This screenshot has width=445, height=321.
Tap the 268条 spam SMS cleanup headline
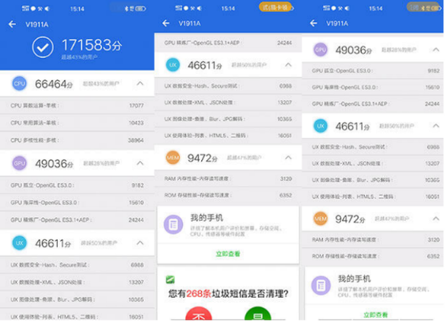point(229,294)
